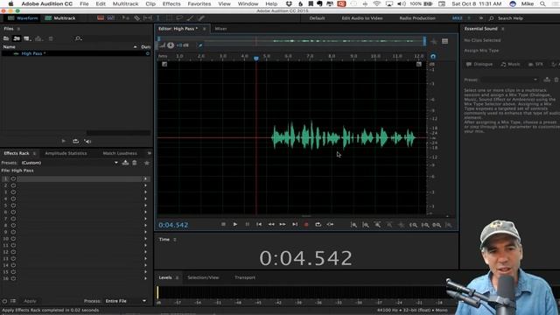Screen dimensions: 560x315
Task: Open the Amplitude Statistics tab
Action: pyautogui.click(x=66, y=153)
